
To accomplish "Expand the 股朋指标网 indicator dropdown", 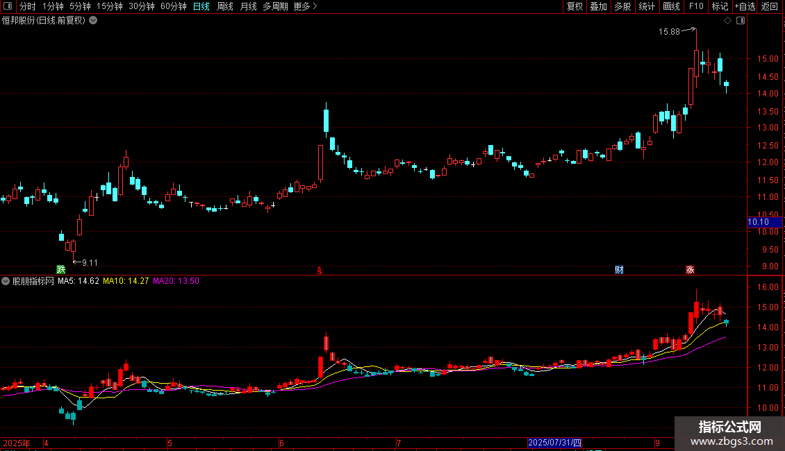I will (6, 281).
